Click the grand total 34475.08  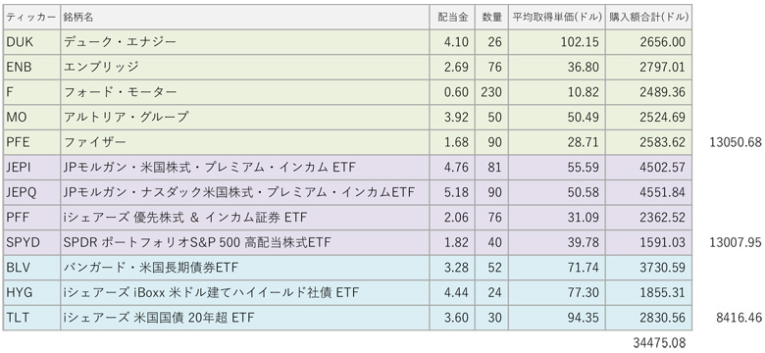click(x=659, y=343)
